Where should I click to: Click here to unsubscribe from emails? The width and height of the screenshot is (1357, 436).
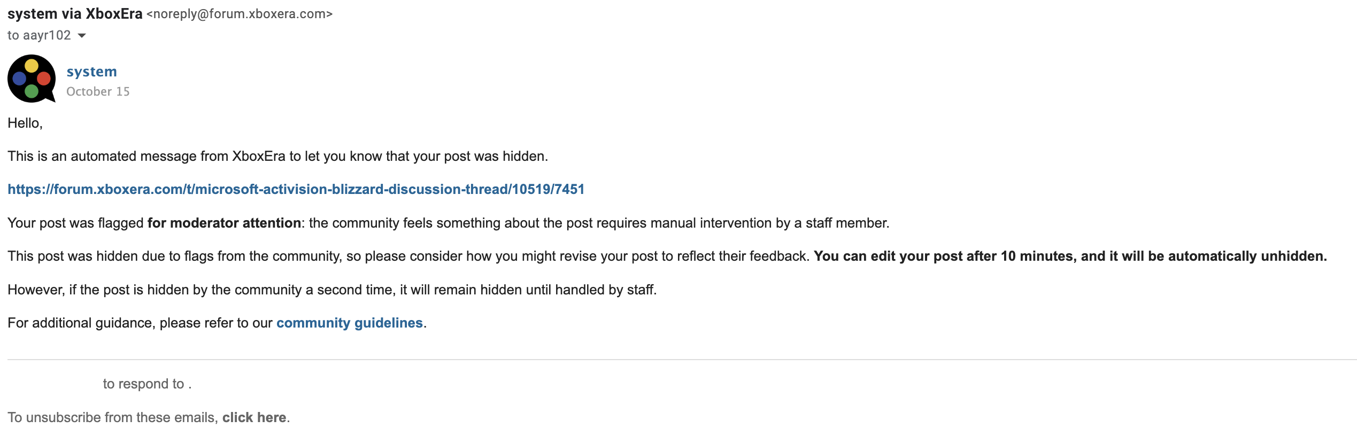254,417
